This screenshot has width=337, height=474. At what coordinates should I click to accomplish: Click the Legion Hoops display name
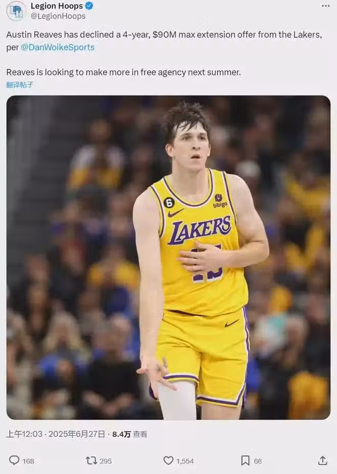point(57,6)
